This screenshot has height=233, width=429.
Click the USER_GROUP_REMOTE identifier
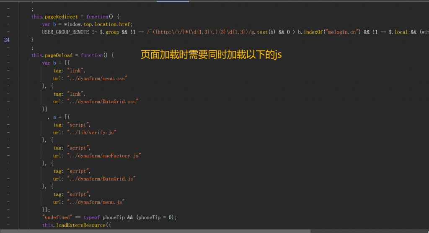pyautogui.click(x=65, y=32)
